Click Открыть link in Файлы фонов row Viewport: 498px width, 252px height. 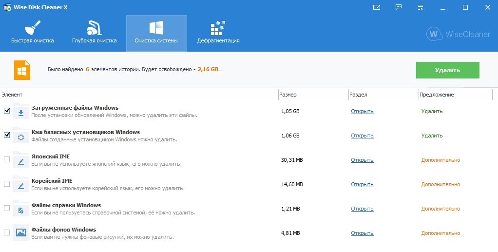(x=362, y=233)
